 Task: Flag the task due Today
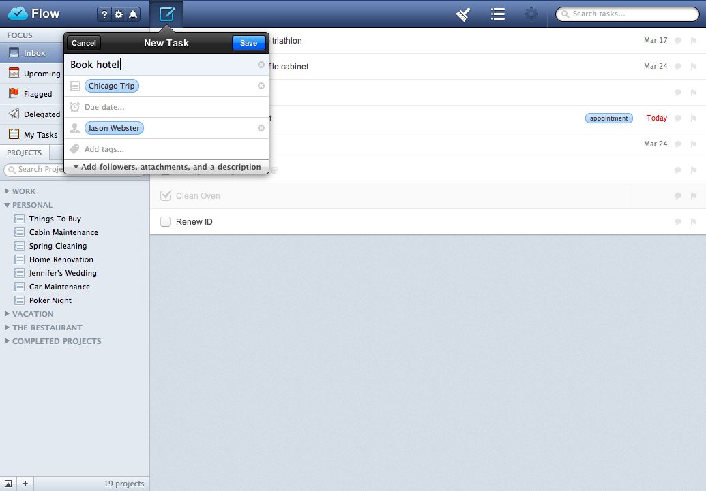pyautogui.click(x=694, y=118)
